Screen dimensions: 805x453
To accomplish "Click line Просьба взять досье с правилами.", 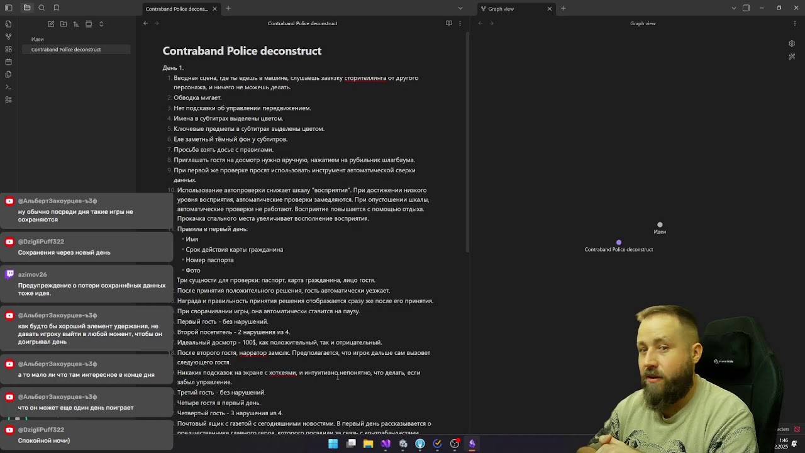I will (223, 150).
